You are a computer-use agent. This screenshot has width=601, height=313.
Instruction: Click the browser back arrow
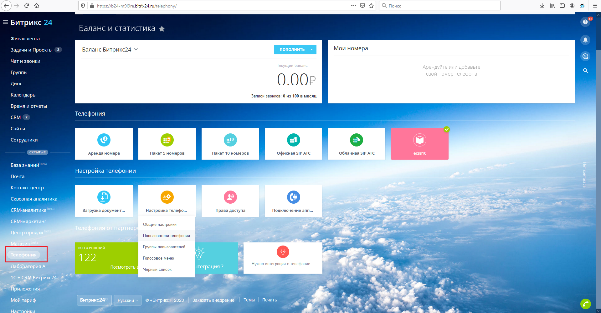pyautogui.click(x=6, y=6)
